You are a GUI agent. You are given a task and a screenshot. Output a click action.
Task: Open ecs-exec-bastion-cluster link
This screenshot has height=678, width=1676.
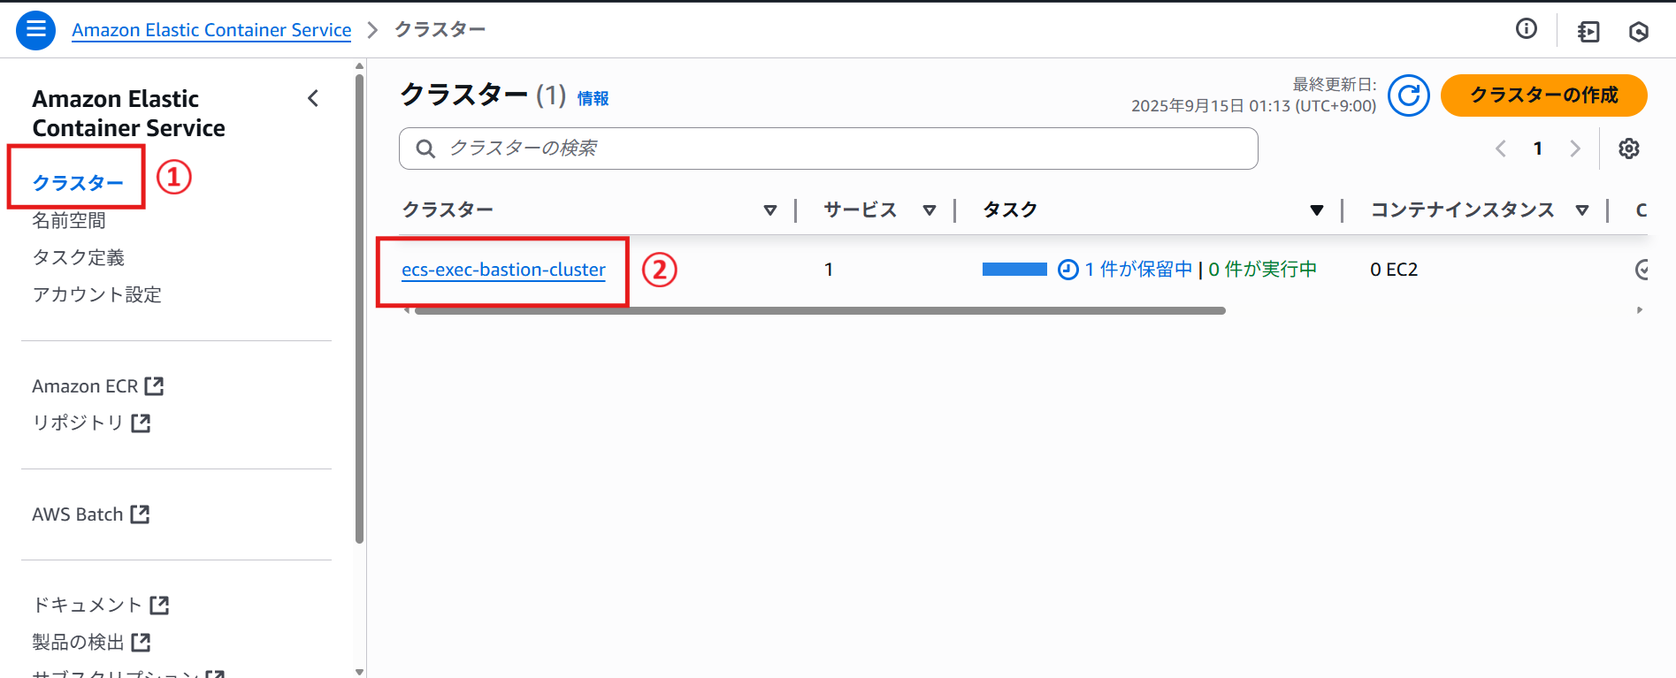[x=503, y=270]
